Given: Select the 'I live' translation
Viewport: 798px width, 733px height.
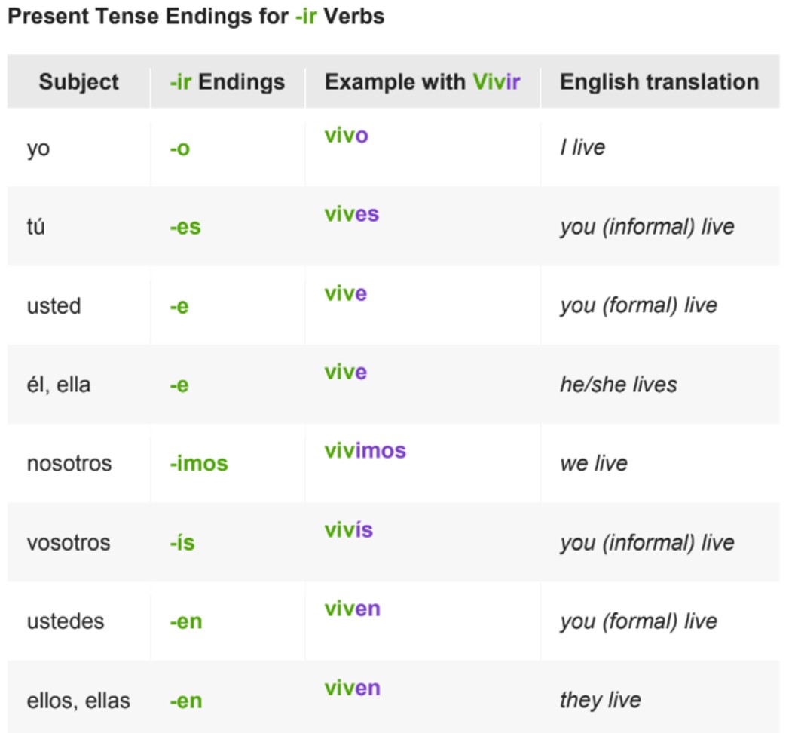Looking at the screenshot, I should point(582,147).
